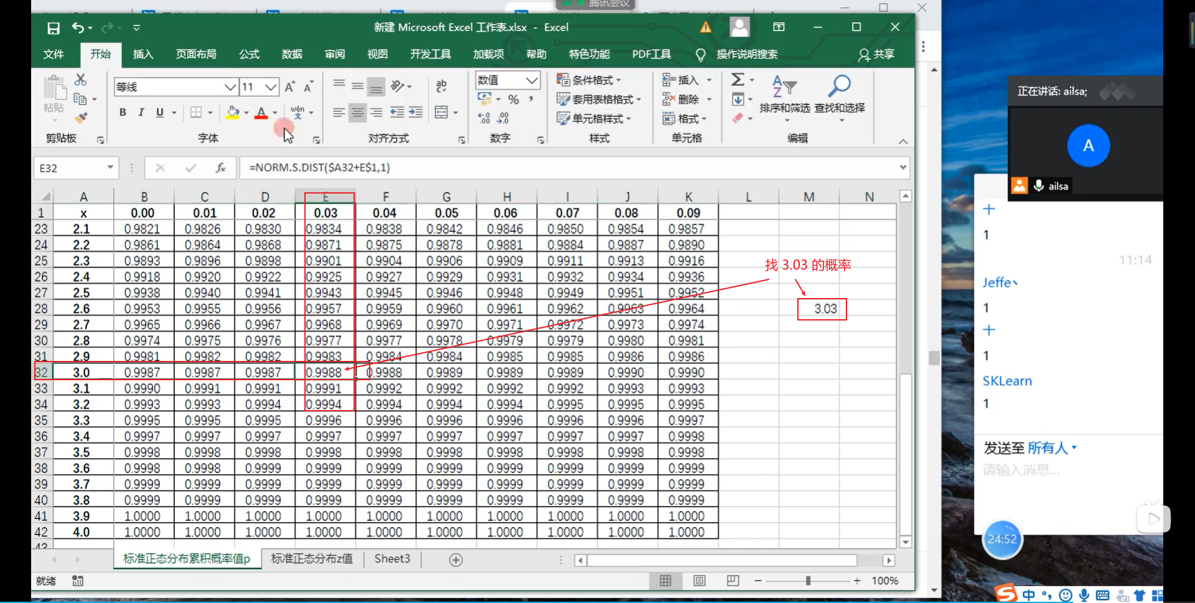Click the red font color A icon
The height and width of the screenshot is (603, 1195).
click(261, 112)
